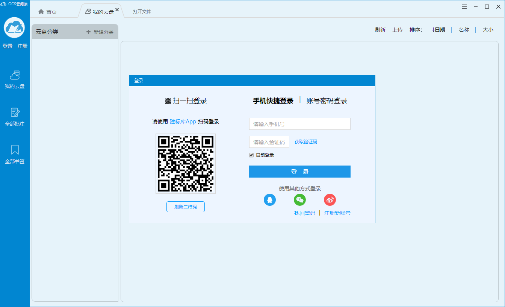
Task: Click the phone number input field
Action: click(x=299, y=124)
